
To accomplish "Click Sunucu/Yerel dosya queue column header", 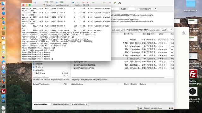I will pyautogui.click(x=41, y=84).
